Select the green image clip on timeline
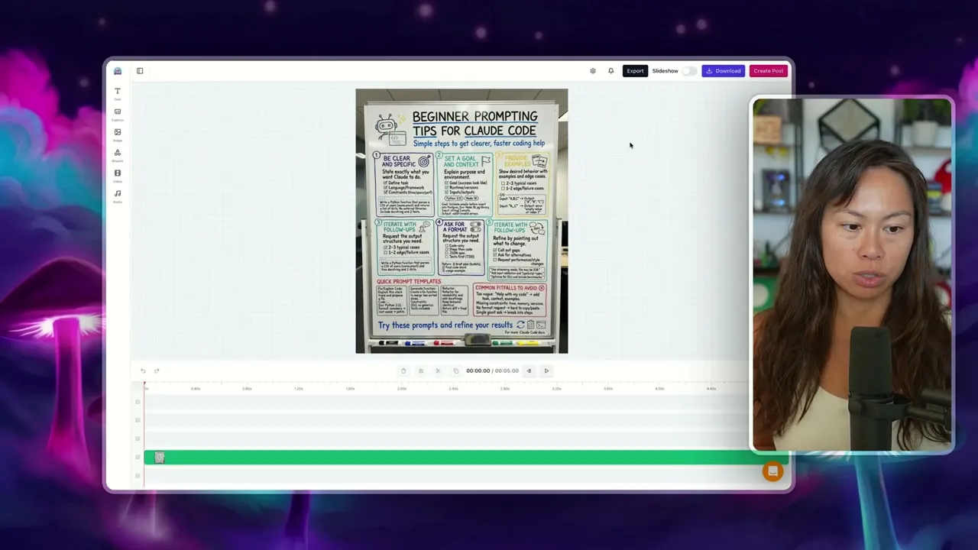Image resolution: width=978 pixels, height=550 pixels. pyautogui.click(x=466, y=458)
